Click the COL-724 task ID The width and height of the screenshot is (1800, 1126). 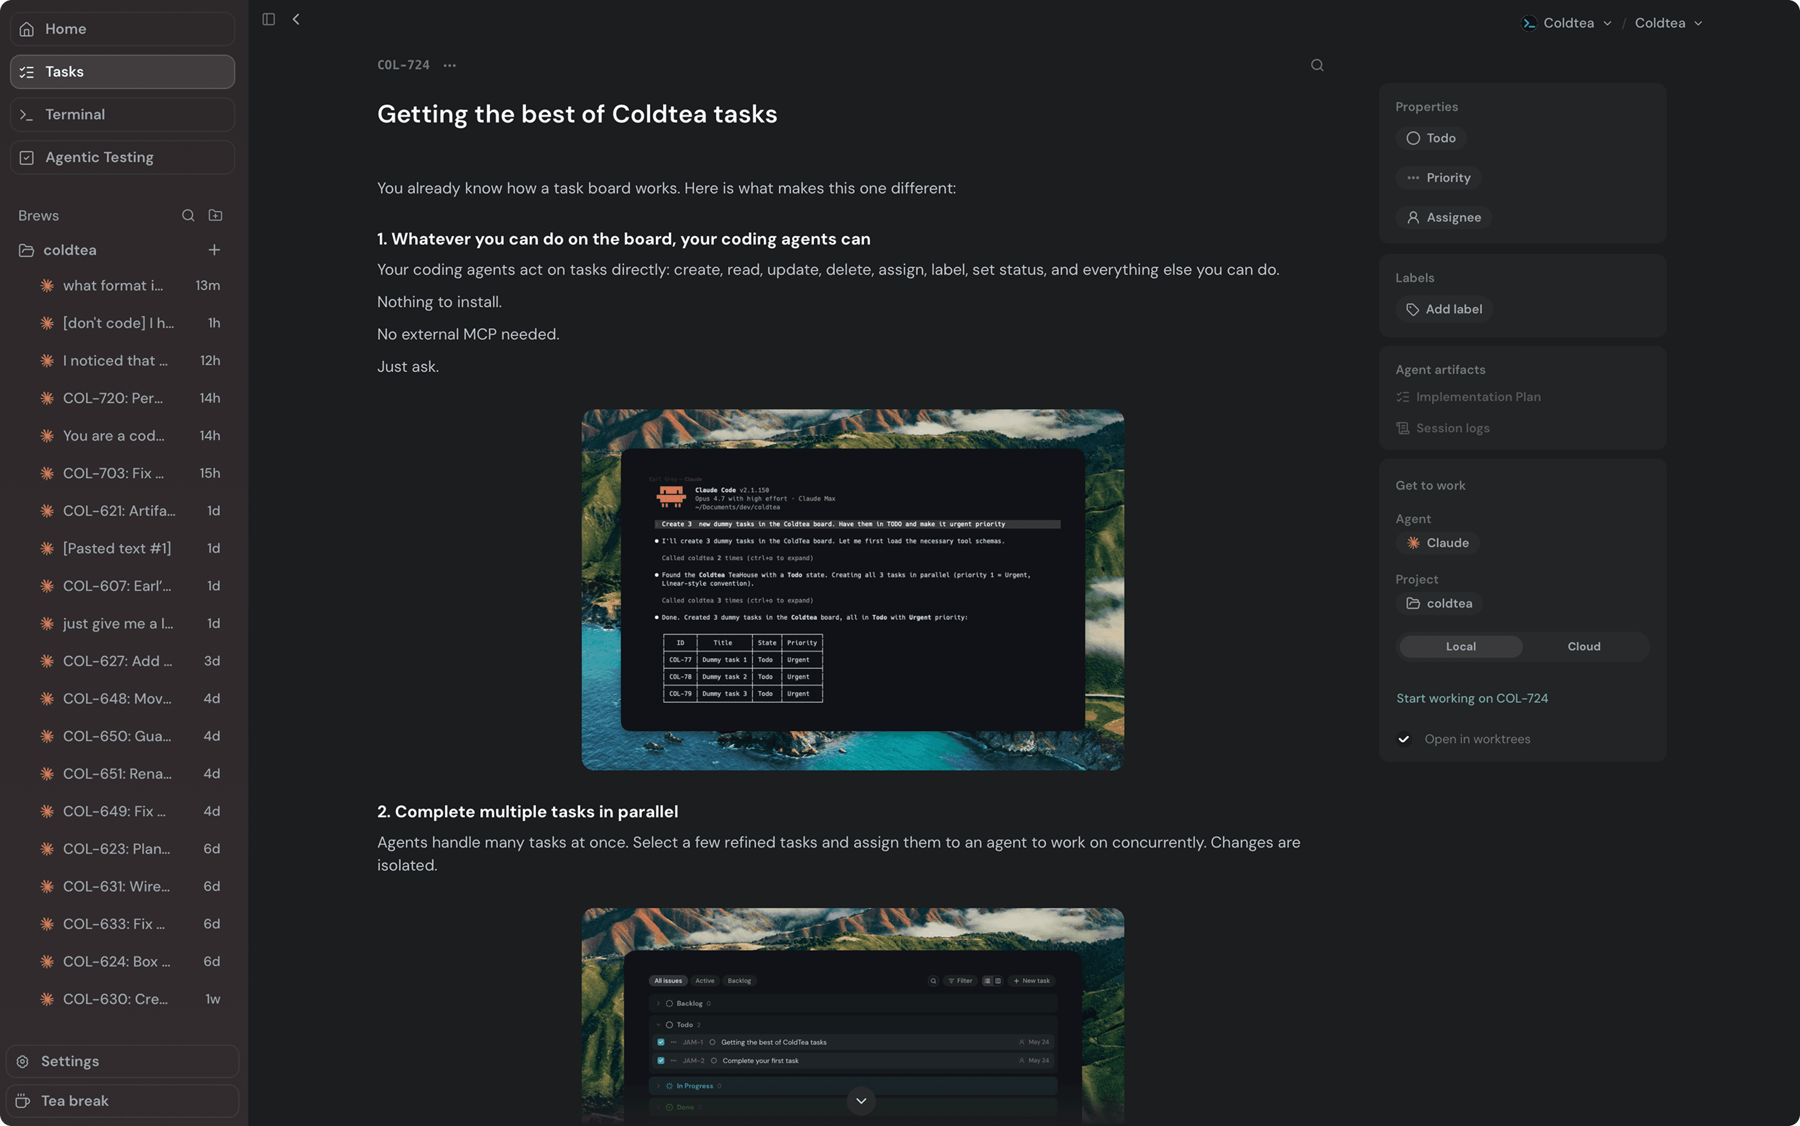pyautogui.click(x=403, y=66)
